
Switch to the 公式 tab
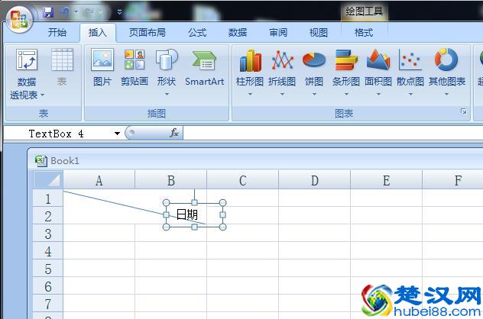[197, 32]
